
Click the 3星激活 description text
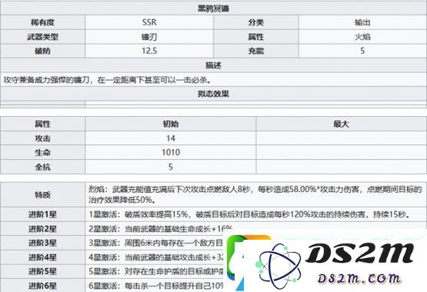pos(155,243)
